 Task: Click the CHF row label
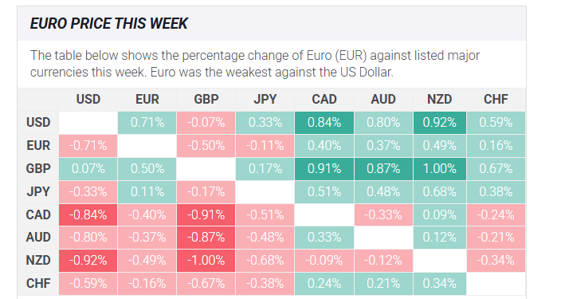point(38,284)
